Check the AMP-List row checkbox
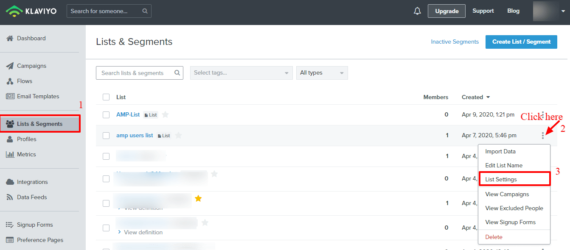 point(106,114)
